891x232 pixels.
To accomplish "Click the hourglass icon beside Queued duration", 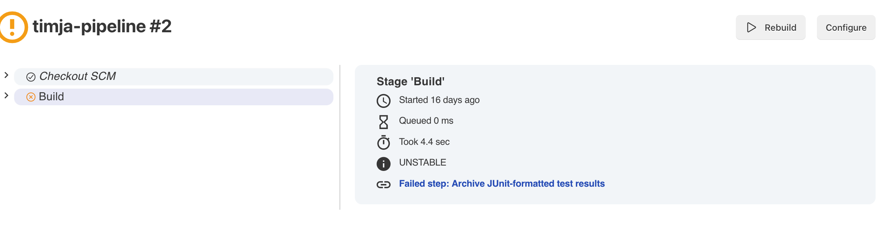I will tap(383, 121).
